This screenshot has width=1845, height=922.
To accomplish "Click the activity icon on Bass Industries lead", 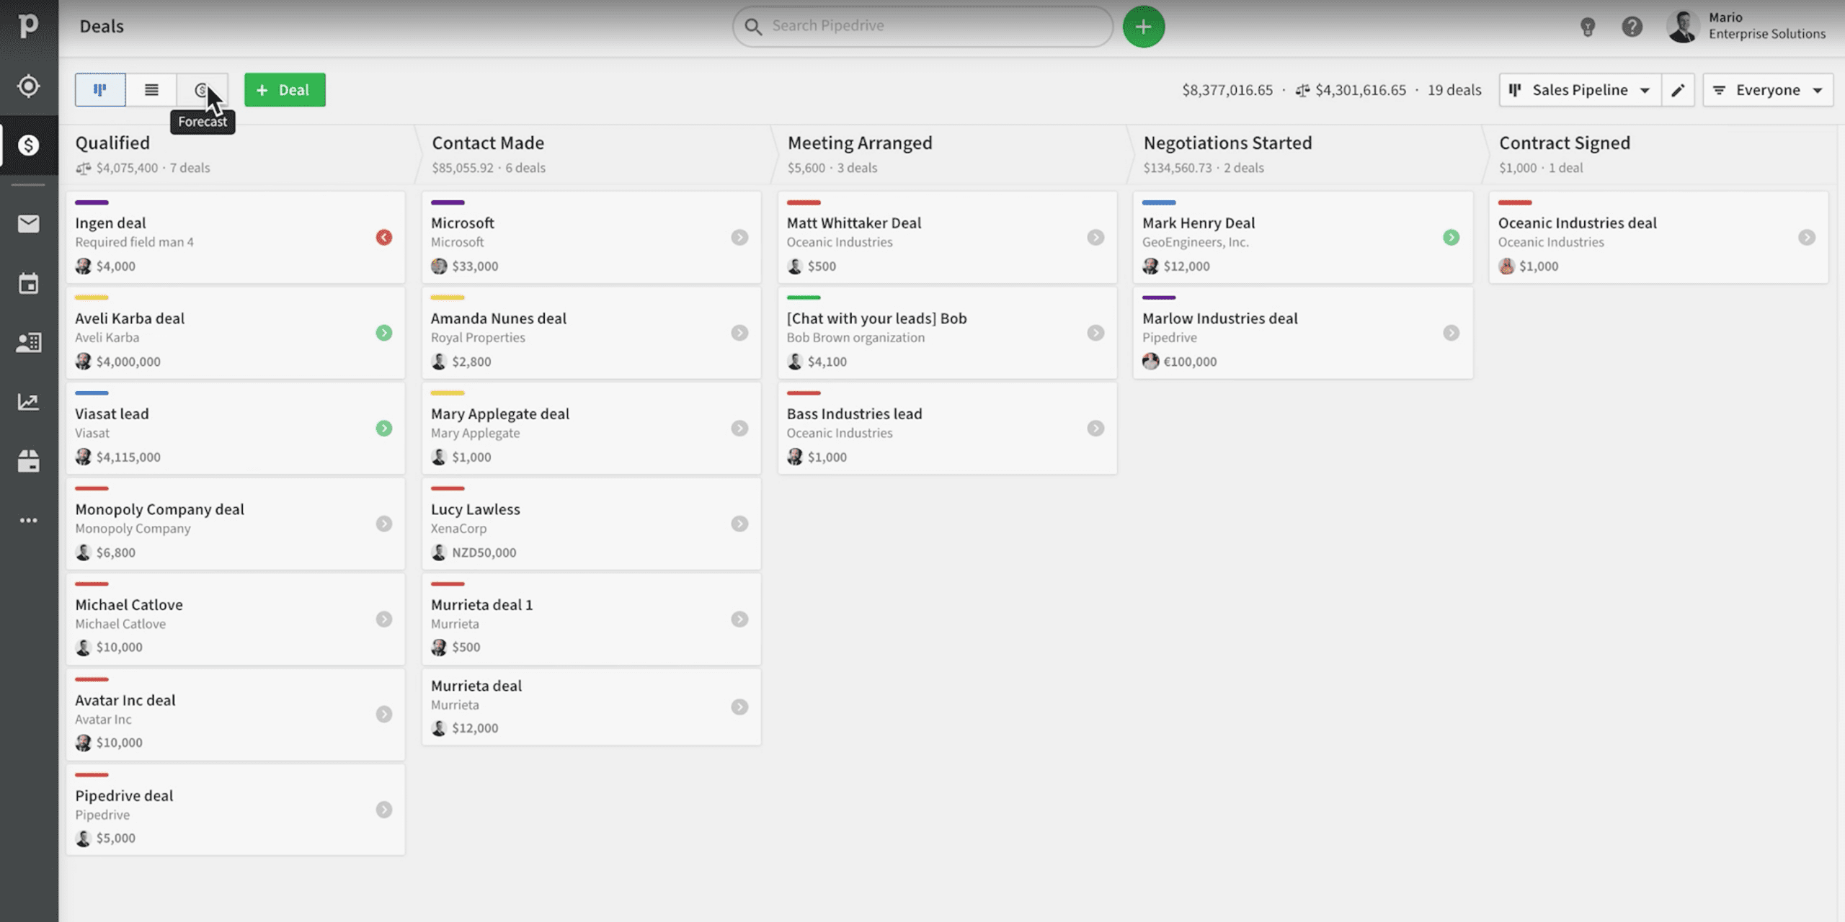I will coord(1095,429).
